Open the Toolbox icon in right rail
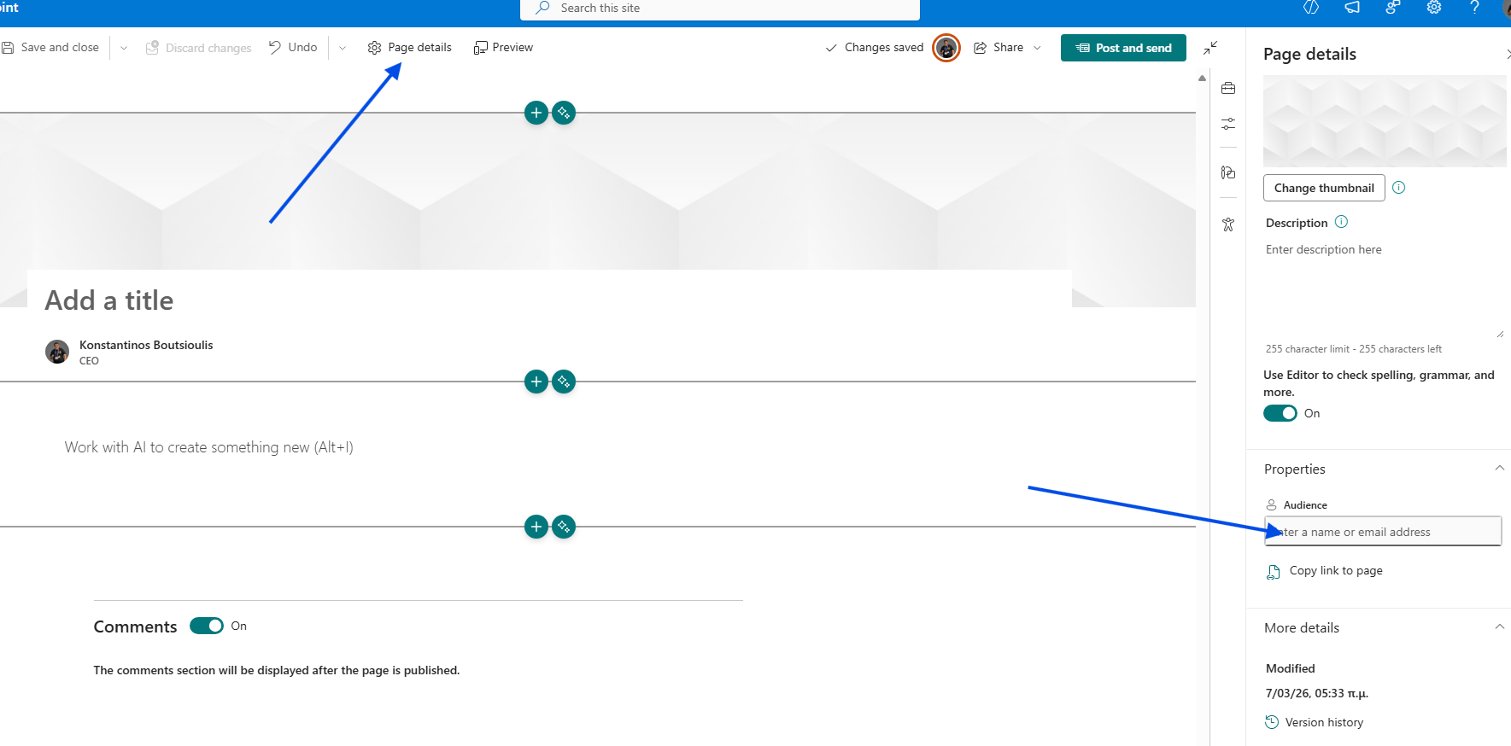This screenshot has height=746, width=1511. [1228, 88]
